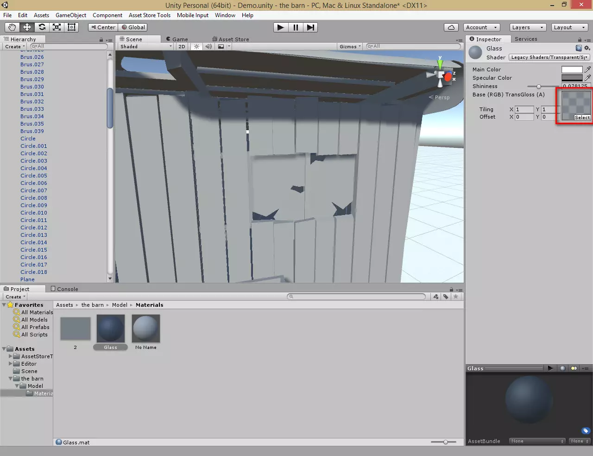The height and width of the screenshot is (456, 593).
Task: Select the Rect transform tool
Action: click(71, 27)
